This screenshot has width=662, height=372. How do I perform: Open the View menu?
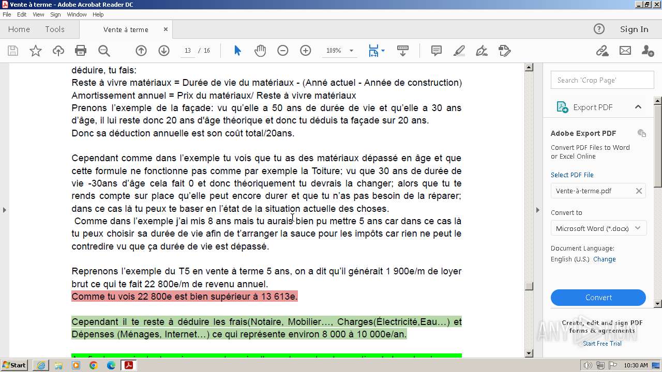tap(39, 14)
